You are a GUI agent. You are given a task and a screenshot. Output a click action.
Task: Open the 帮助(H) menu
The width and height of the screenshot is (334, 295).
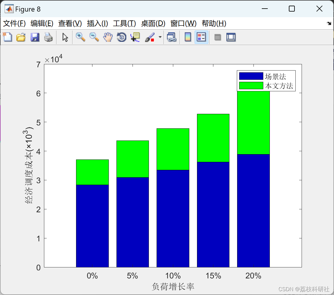pyautogui.click(x=214, y=24)
